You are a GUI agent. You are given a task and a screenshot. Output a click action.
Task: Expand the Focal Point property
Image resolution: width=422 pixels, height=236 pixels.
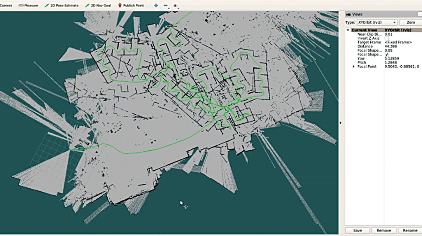coord(353,66)
